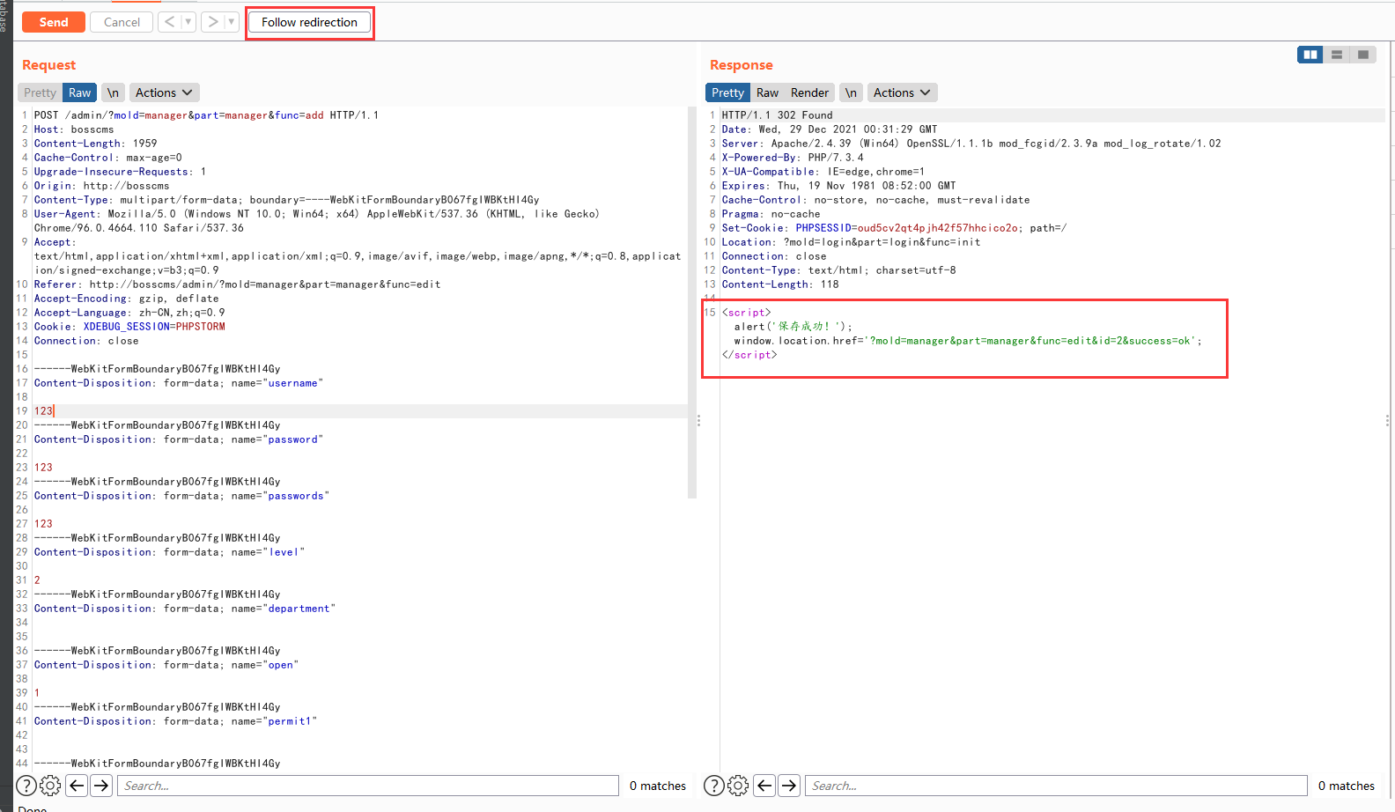Viewport: 1395px width, 812px height.
Task: Click the Request panel heading
Action: coord(48,65)
